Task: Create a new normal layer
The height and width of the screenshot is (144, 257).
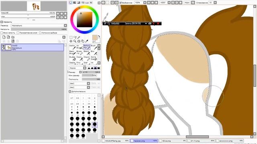Action: point(4,37)
